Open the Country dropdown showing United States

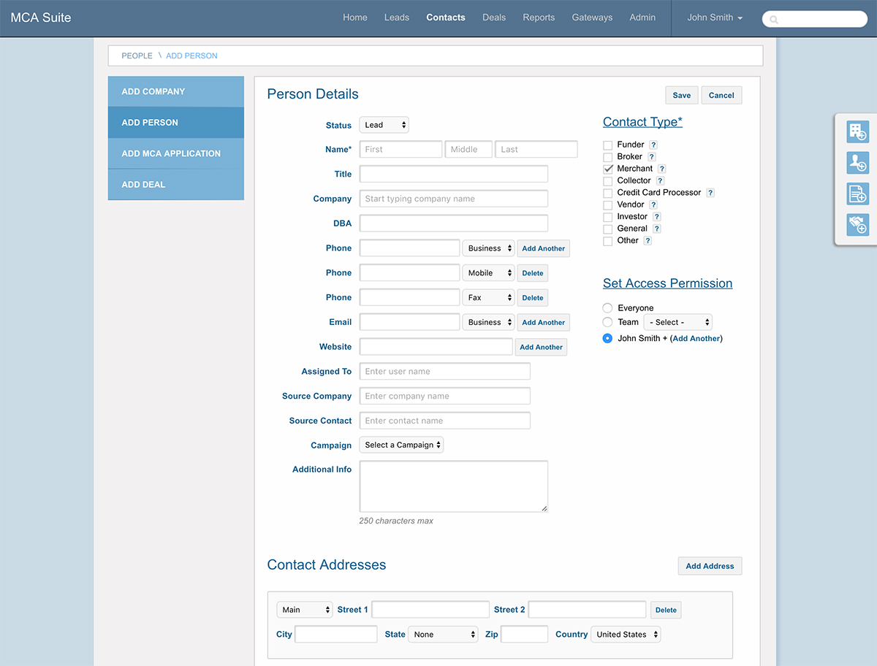626,635
